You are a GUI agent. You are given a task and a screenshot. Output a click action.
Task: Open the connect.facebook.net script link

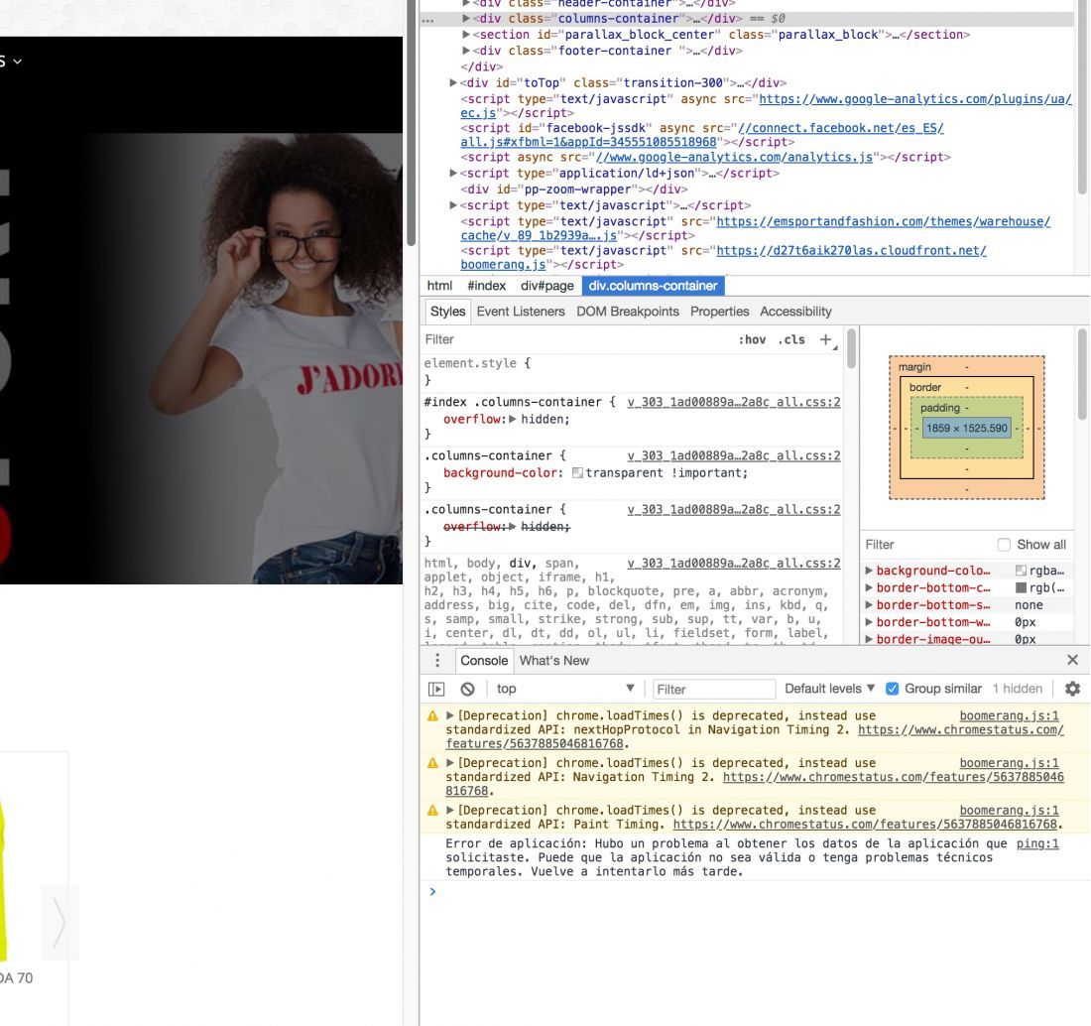840,128
